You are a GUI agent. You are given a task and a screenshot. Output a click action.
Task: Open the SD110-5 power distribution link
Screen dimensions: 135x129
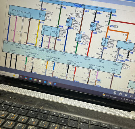[x=78, y=6]
